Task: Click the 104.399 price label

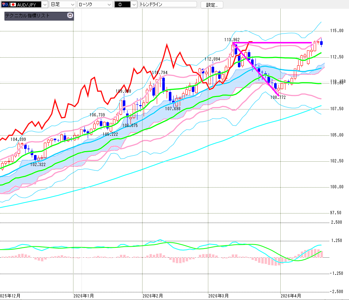Action: (18, 139)
